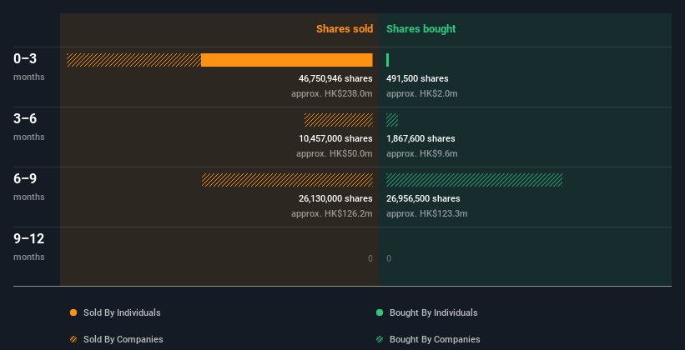This screenshot has width=685, height=350.
Task: Click the approx. HK$126.2m value
Action: coord(332,213)
